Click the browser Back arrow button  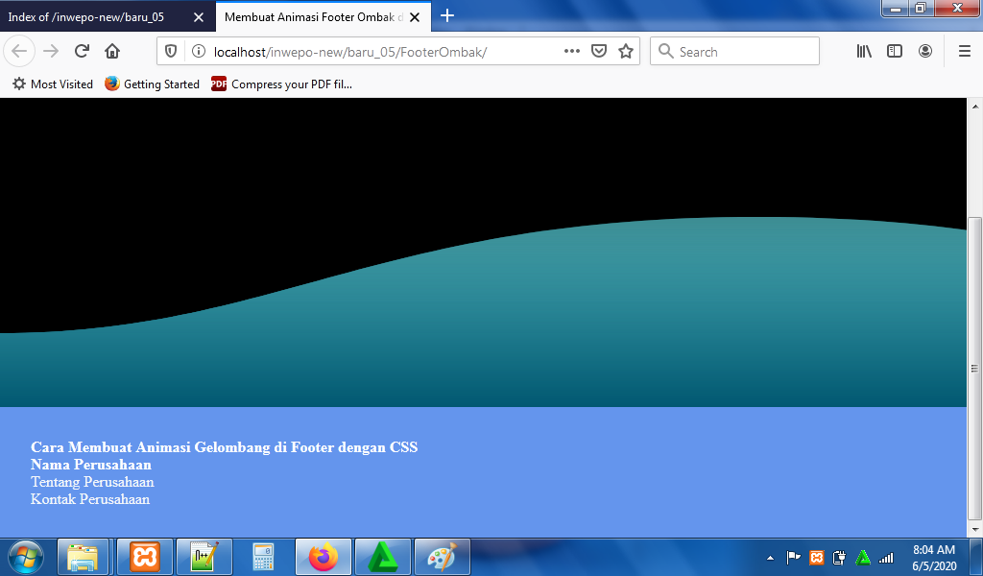(x=19, y=52)
